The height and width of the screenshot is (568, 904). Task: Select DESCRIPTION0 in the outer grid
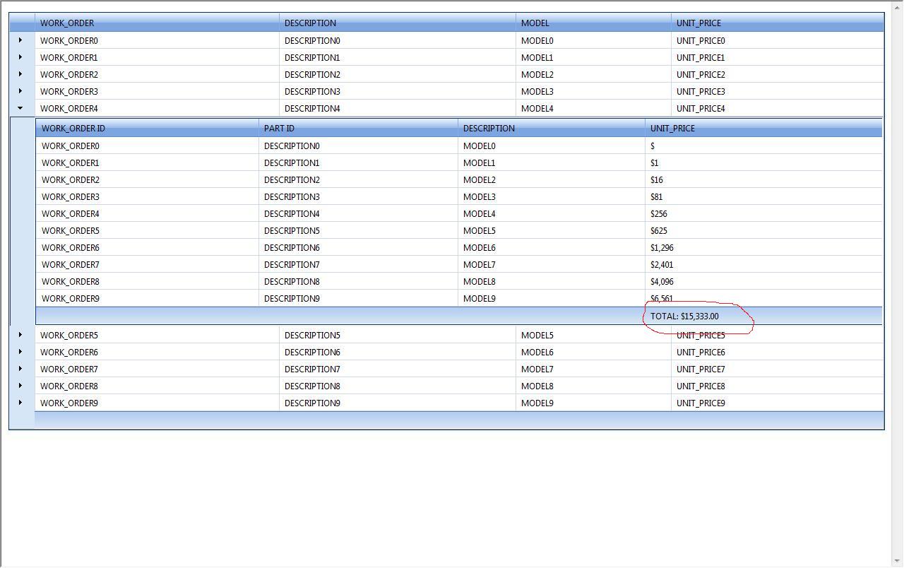[398, 40]
